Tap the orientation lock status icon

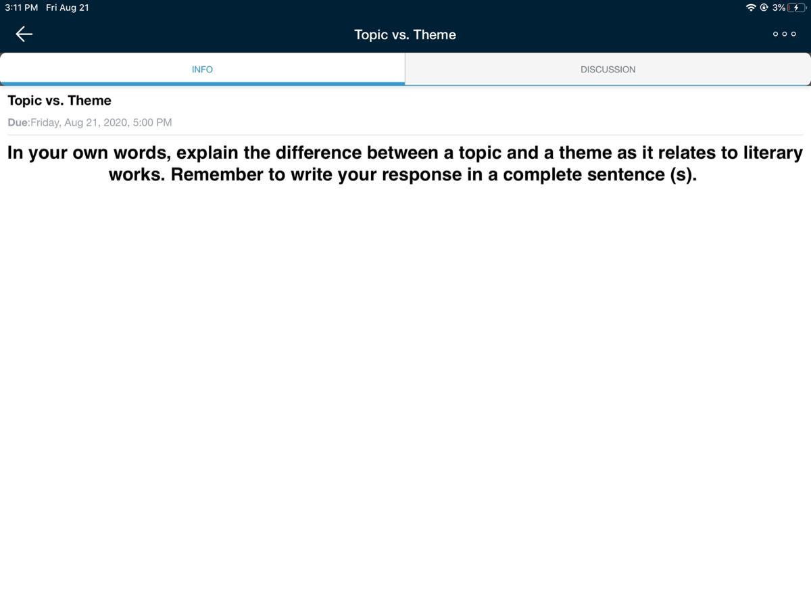[764, 7]
